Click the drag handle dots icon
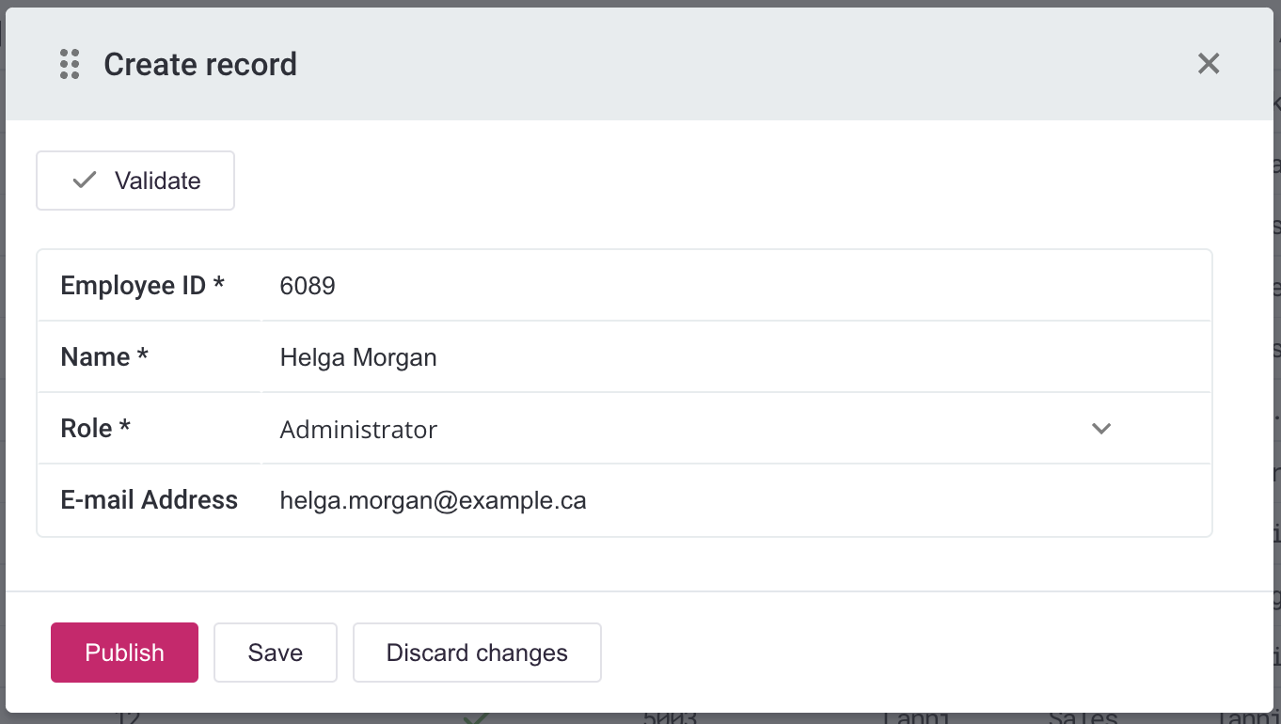The height and width of the screenshot is (724, 1281). pyautogui.click(x=69, y=64)
